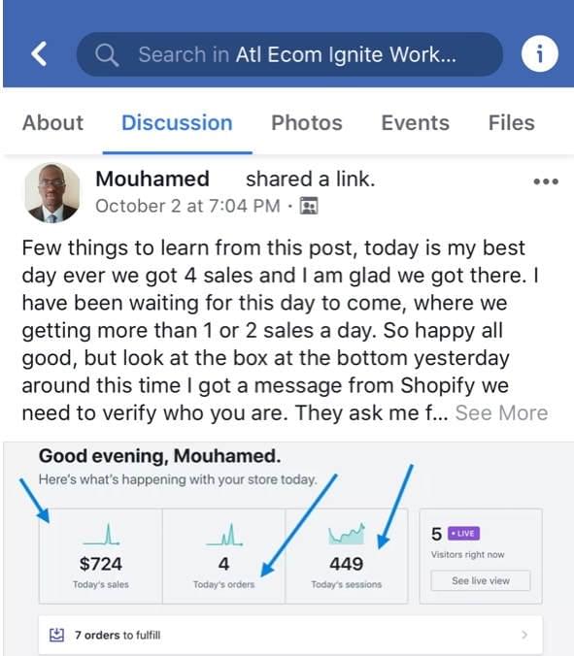The image size is (574, 656).
Task: Expand post text with See More
Action: [x=501, y=412]
